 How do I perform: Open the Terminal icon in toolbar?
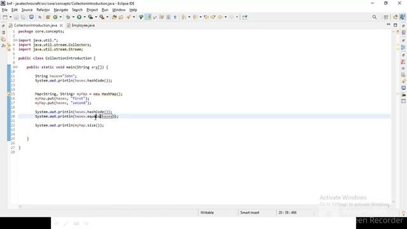[x=31, y=17]
